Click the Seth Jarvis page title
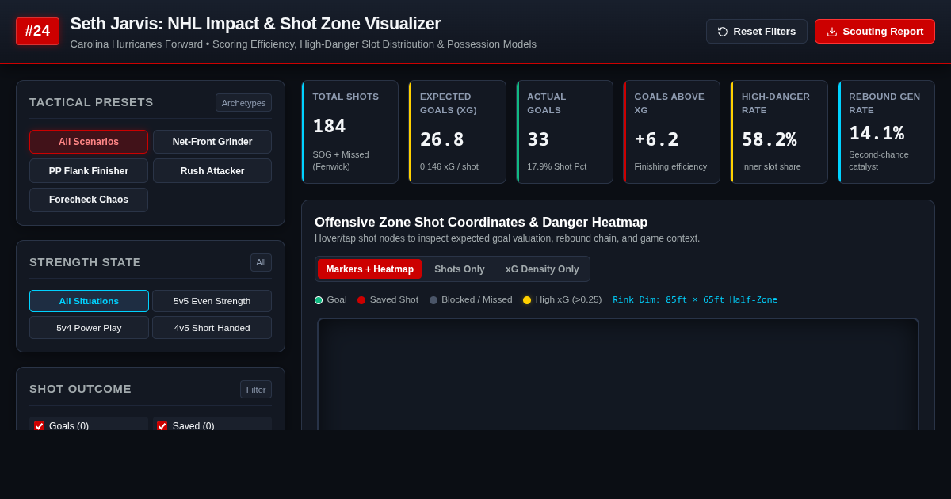 (255, 24)
